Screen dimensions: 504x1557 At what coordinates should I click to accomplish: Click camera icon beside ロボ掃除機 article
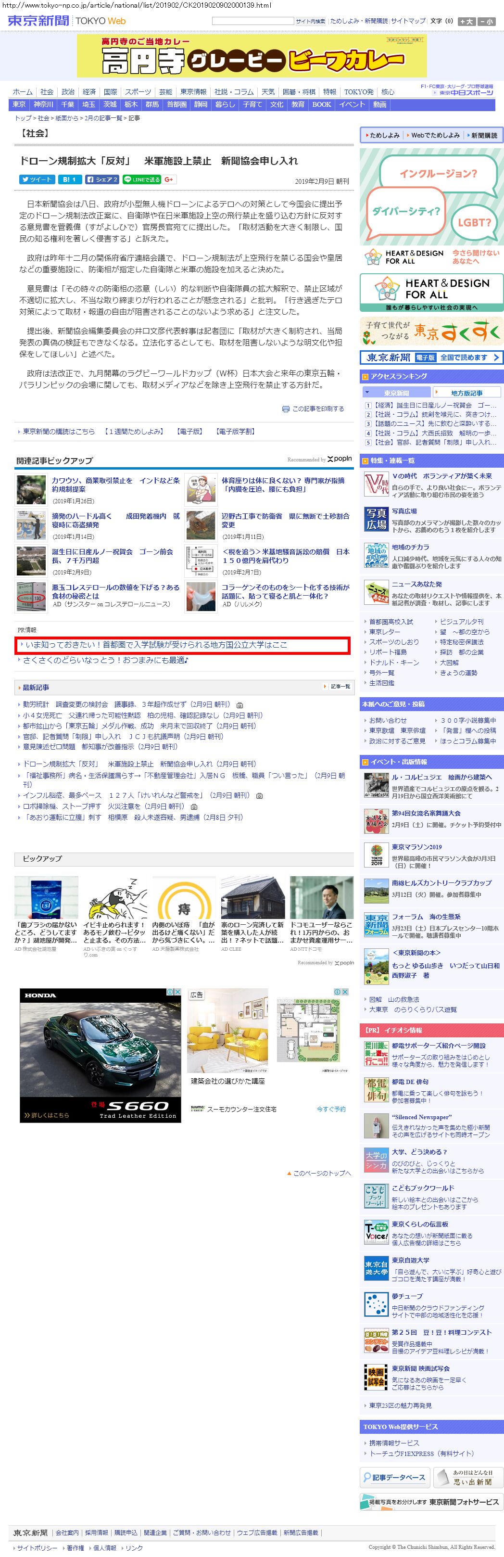click(193, 807)
